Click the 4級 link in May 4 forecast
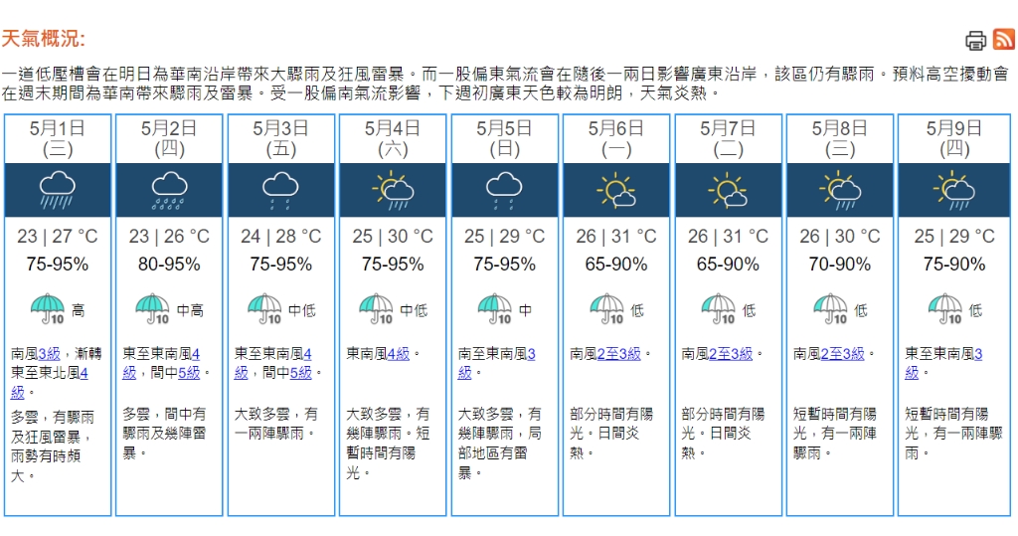The width and height of the screenshot is (1018, 536). (398, 354)
